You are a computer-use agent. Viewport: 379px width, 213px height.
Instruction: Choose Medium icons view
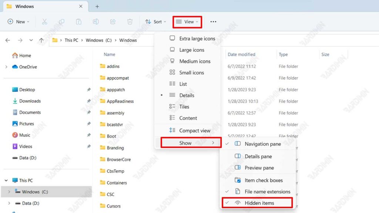(188, 61)
